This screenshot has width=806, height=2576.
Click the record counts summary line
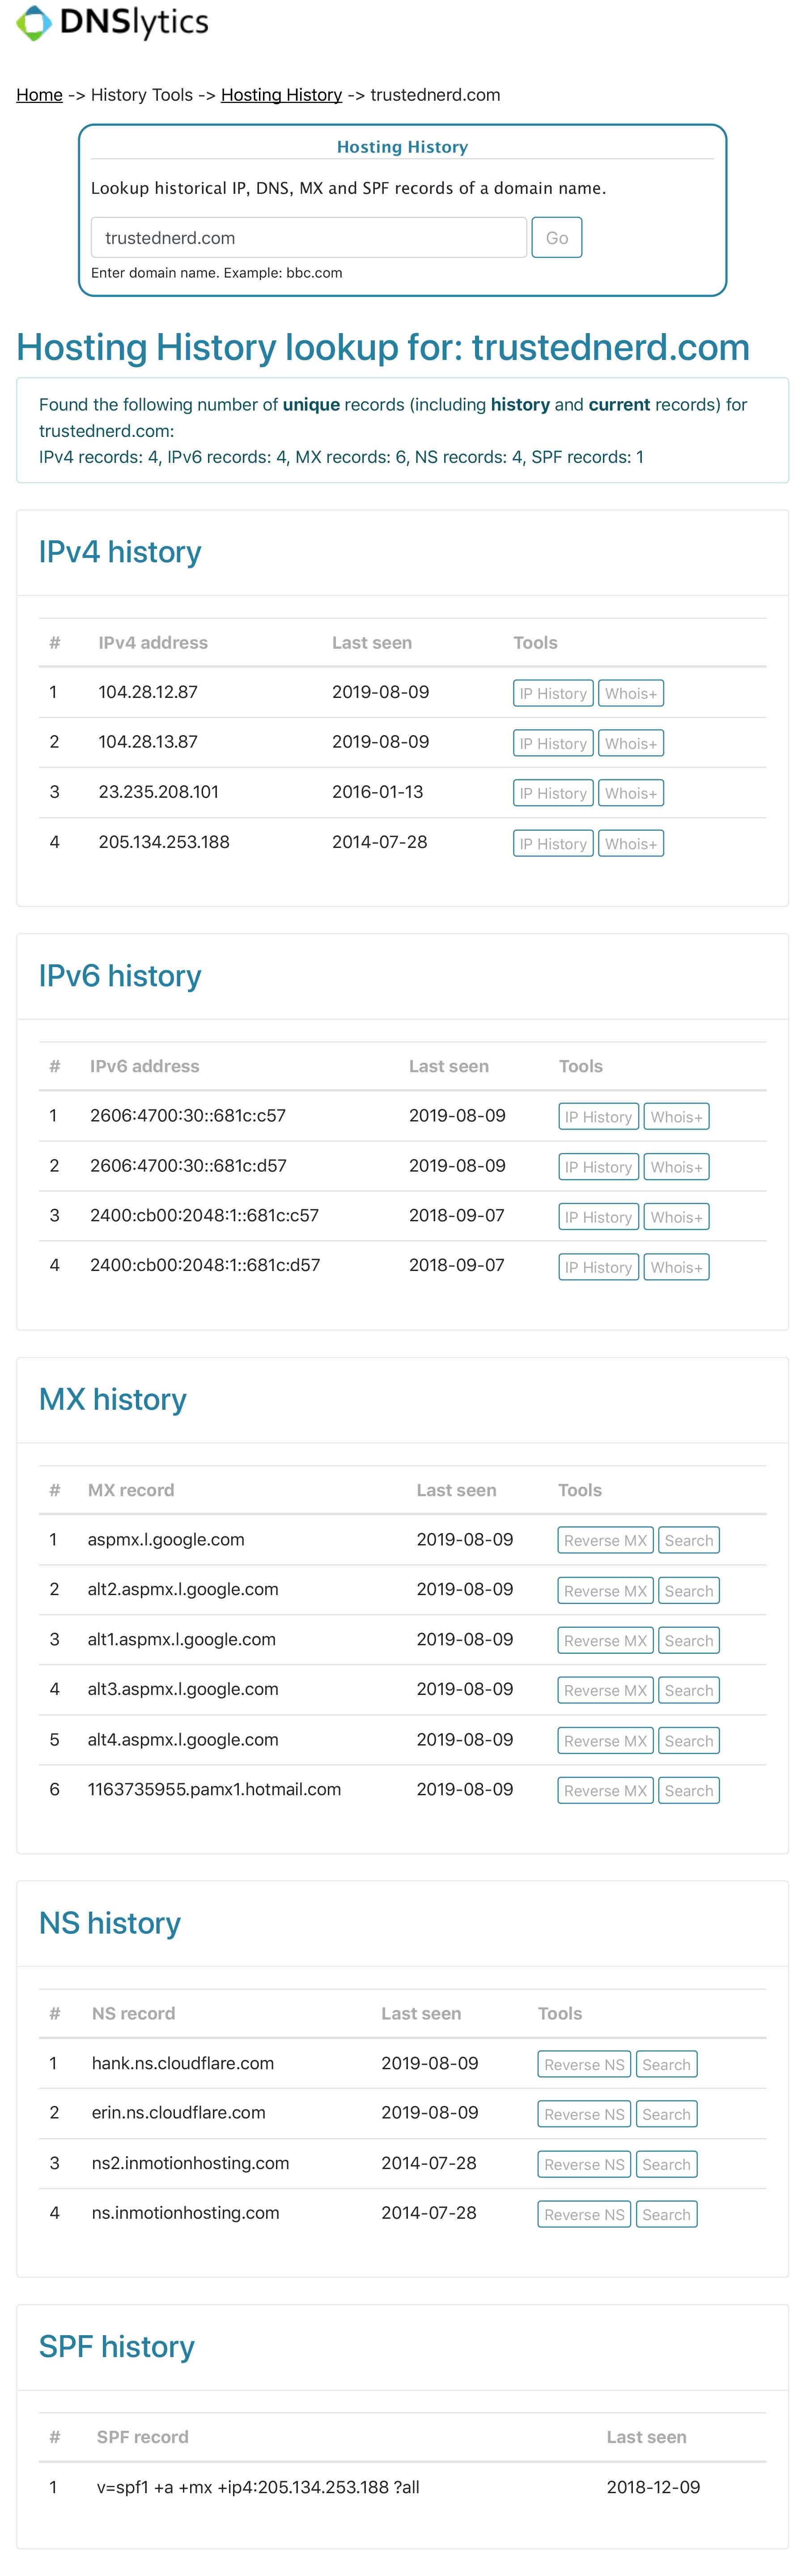[x=342, y=458]
